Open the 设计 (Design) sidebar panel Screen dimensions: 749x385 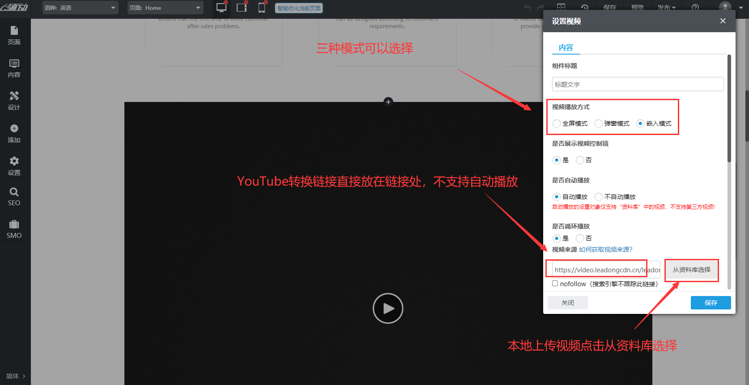point(14,101)
